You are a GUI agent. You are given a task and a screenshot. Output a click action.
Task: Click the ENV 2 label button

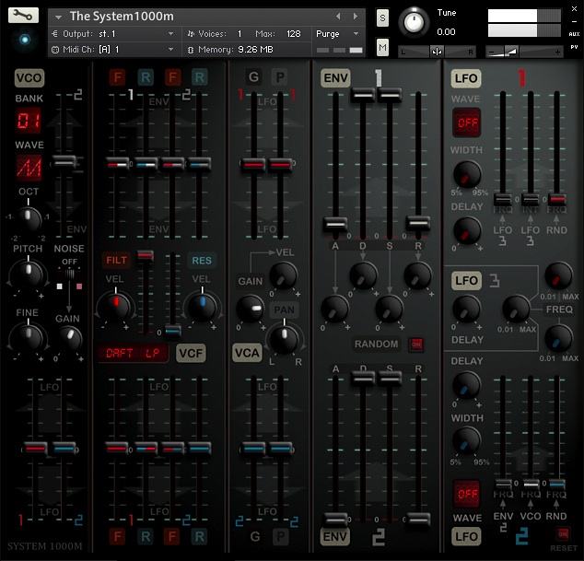[334, 537]
